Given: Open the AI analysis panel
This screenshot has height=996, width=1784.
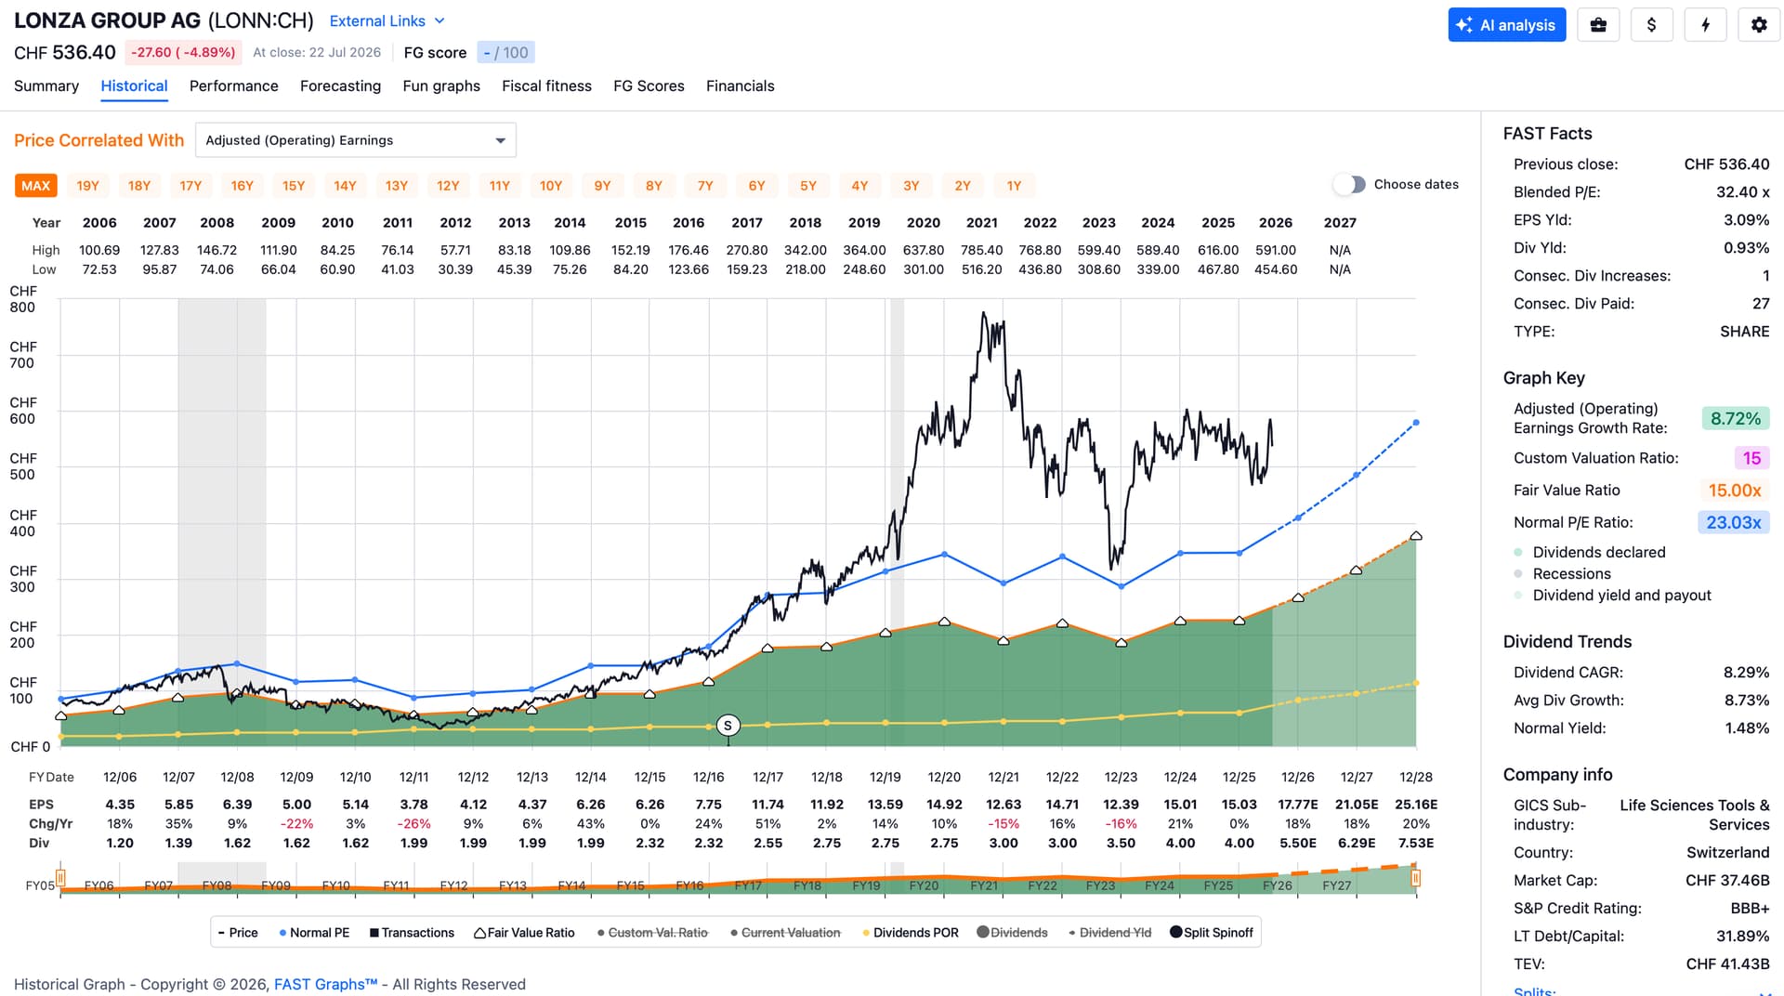Looking at the screenshot, I should point(1506,25).
